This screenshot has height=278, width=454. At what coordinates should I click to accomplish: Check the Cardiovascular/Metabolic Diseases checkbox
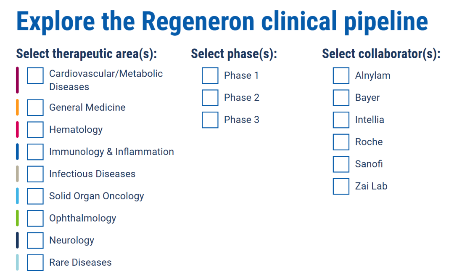tap(35, 76)
